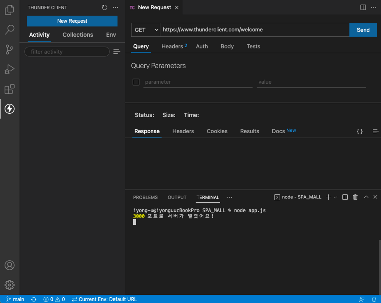Split the terminal panel
Image resolution: width=381 pixels, height=303 pixels.
point(345,197)
